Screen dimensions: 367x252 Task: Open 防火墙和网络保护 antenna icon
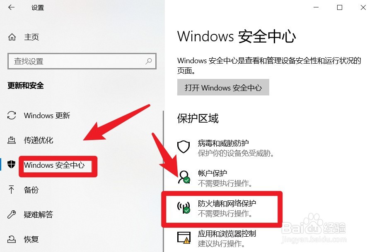183,207
